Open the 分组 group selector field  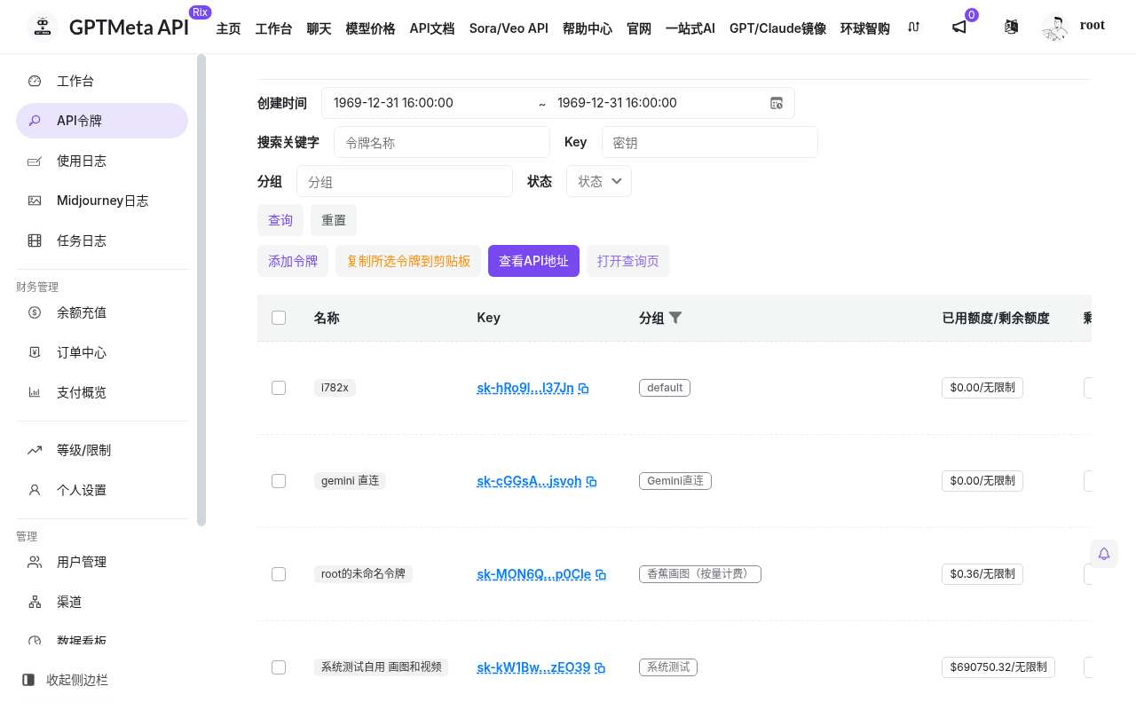[405, 181]
